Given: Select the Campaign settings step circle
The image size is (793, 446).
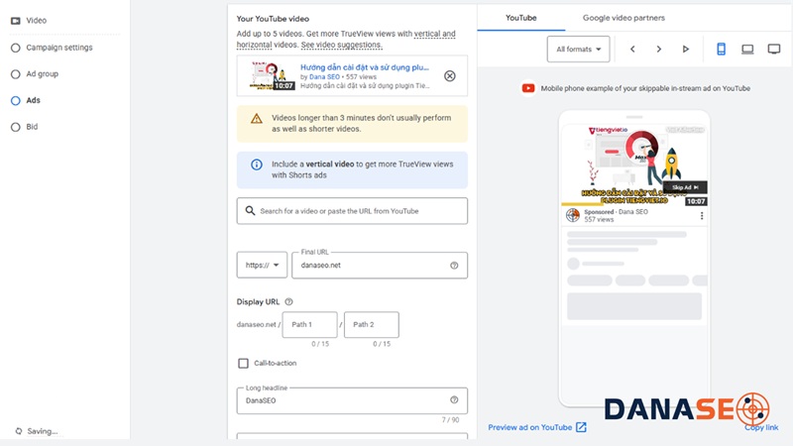Looking at the screenshot, I should (16, 48).
